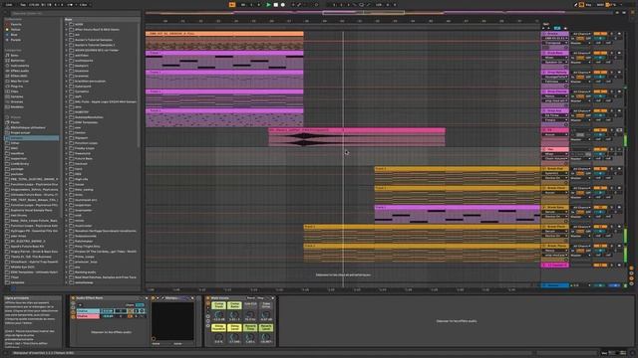The height and width of the screenshot is (358, 638).
Task: Expand the Function Loops folder
Action: [x=67, y=143]
